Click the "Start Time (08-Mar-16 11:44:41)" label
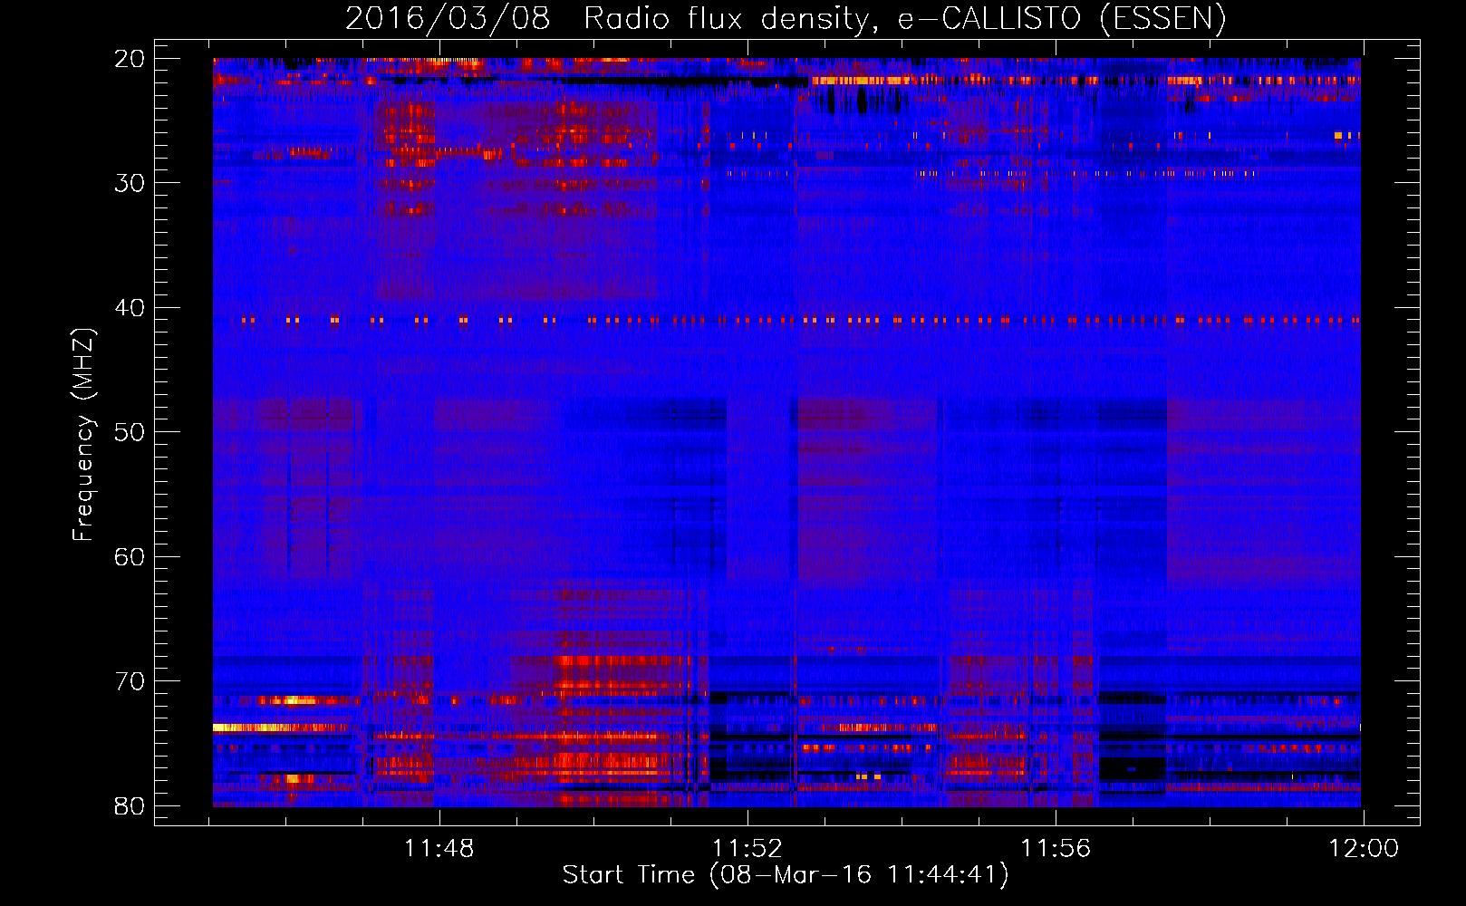 (786, 875)
